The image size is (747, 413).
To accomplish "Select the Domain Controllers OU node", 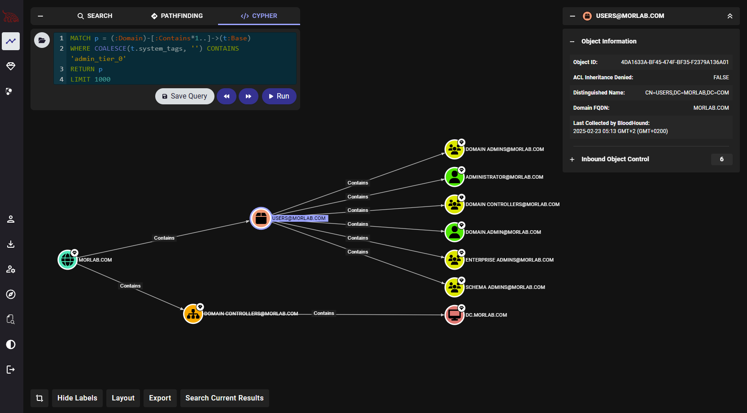I will coord(193,314).
